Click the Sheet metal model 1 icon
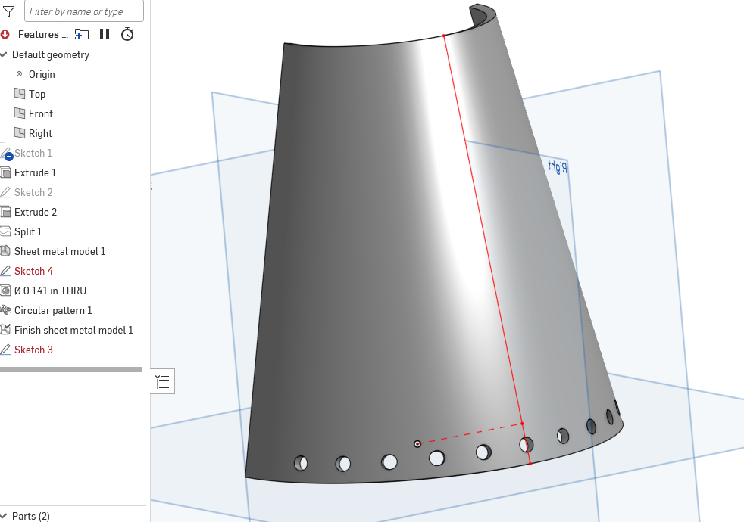 pyautogui.click(x=5, y=251)
